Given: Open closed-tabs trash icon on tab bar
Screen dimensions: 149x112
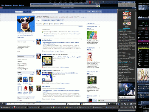Looking at the screenshot, I should coord(135,107).
